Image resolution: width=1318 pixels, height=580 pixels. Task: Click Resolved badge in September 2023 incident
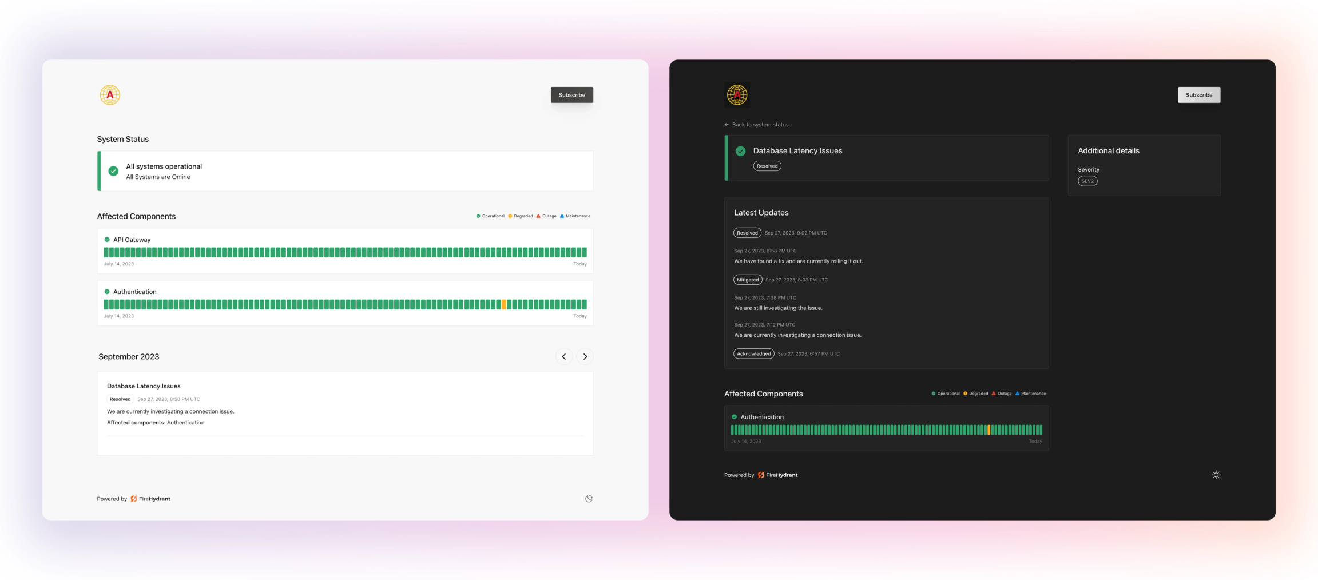click(120, 399)
